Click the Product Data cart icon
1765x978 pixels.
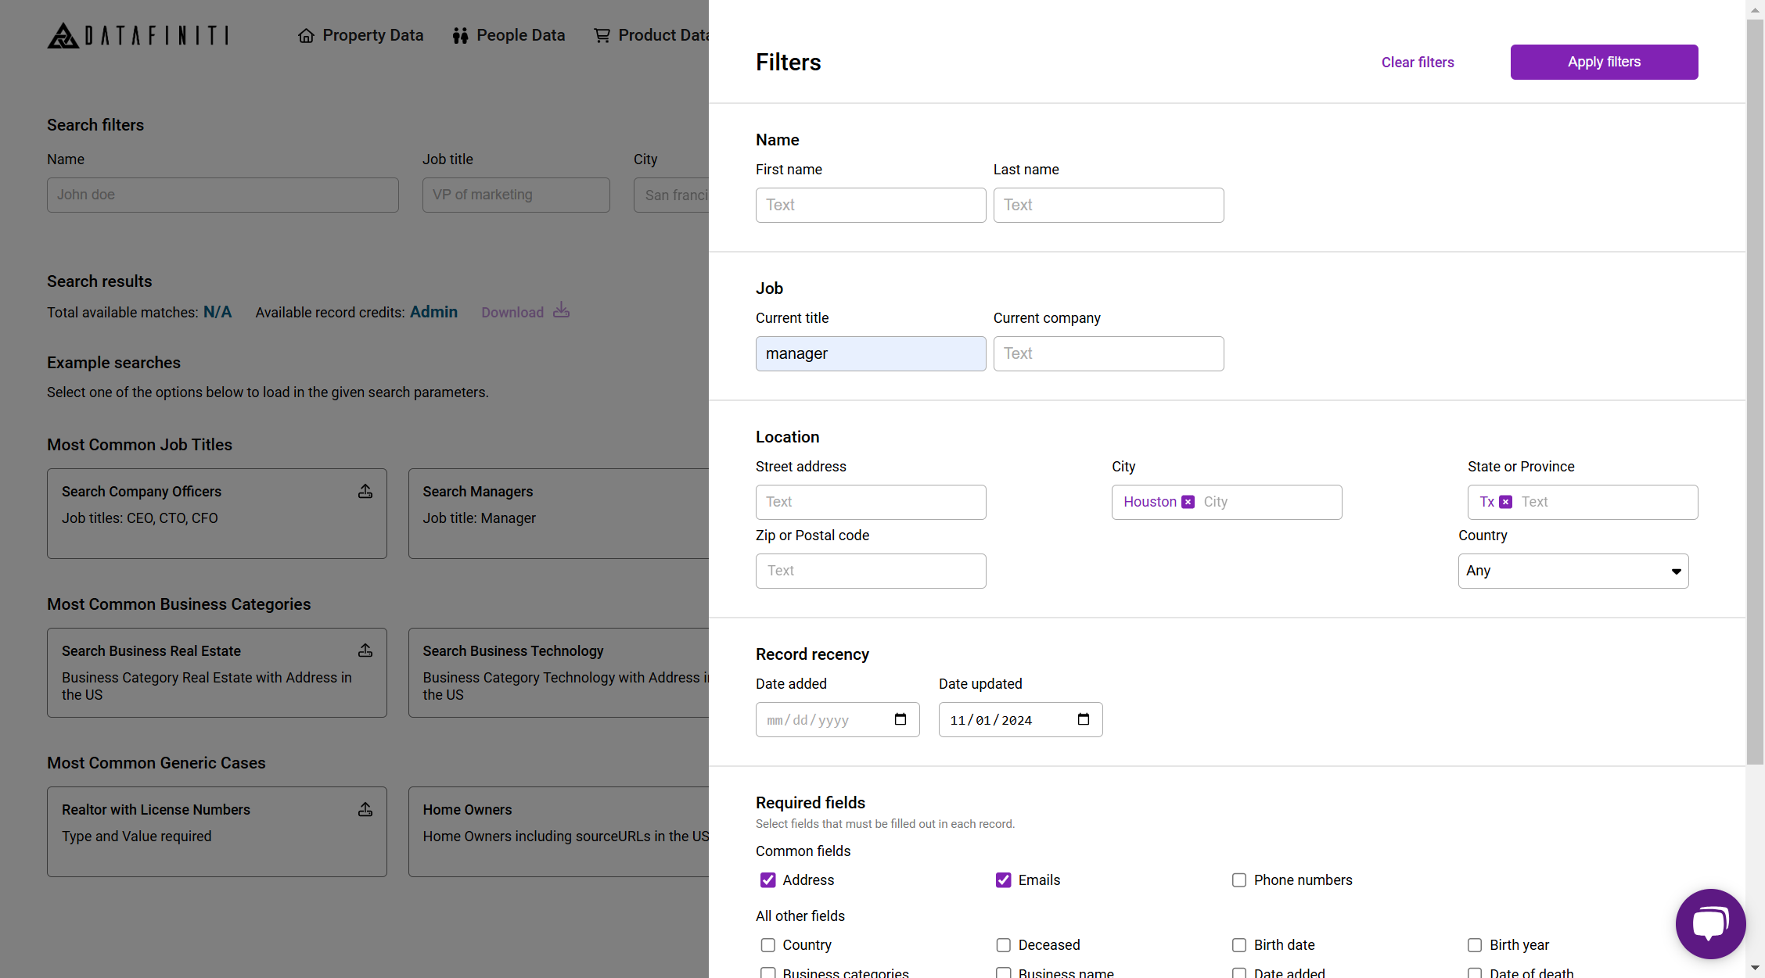(602, 35)
